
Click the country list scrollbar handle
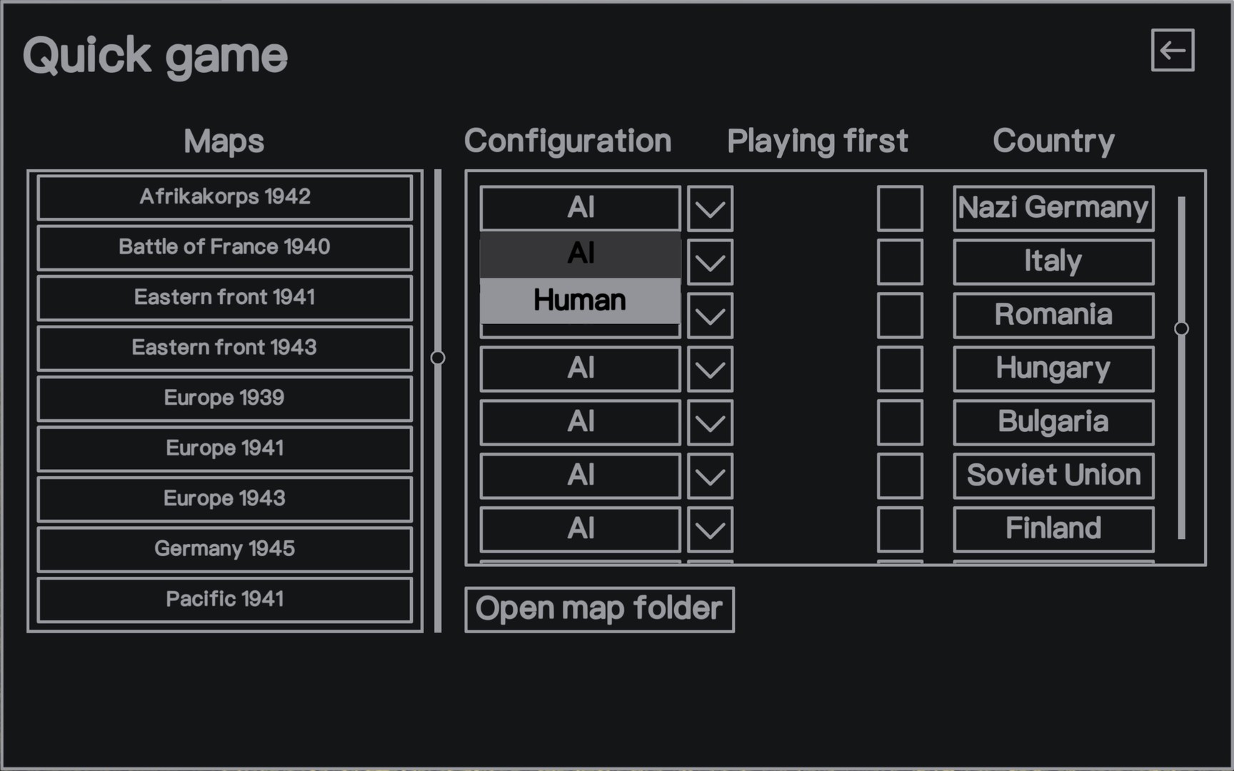pos(1181,328)
